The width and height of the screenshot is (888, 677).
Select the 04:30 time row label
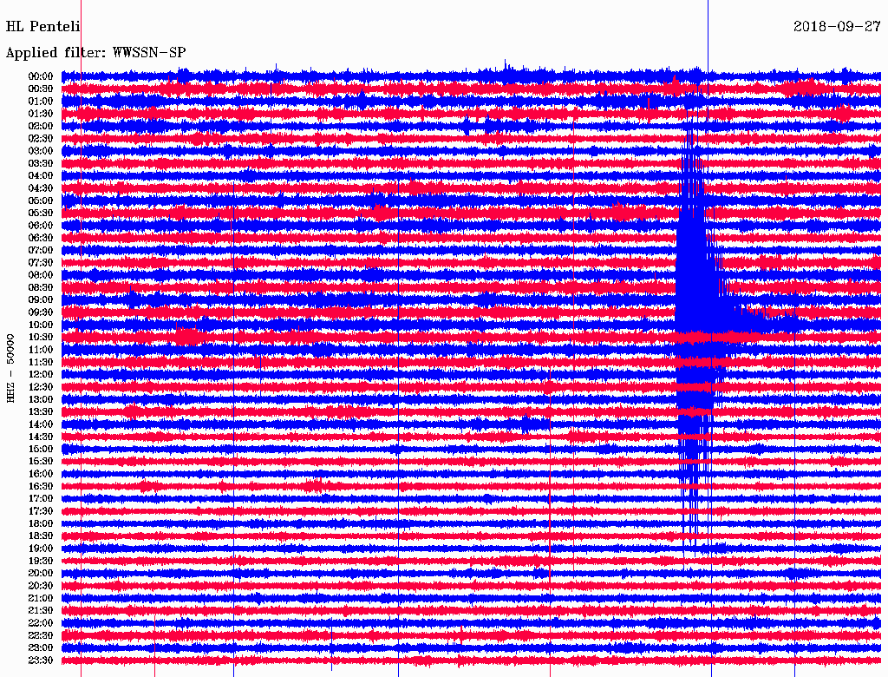(40, 188)
